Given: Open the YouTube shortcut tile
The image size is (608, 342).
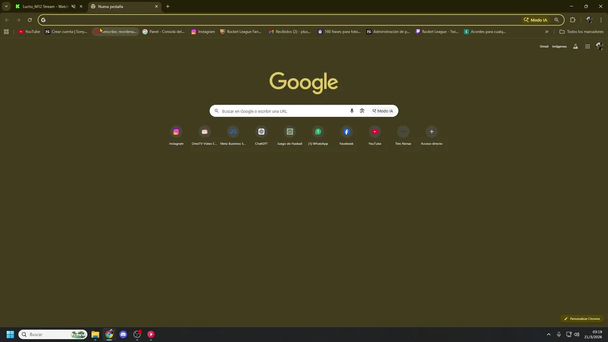Looking at the screenshot, I should click(x=375, y=135).
